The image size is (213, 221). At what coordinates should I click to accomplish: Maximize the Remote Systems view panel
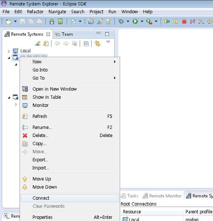pos(107,34)
